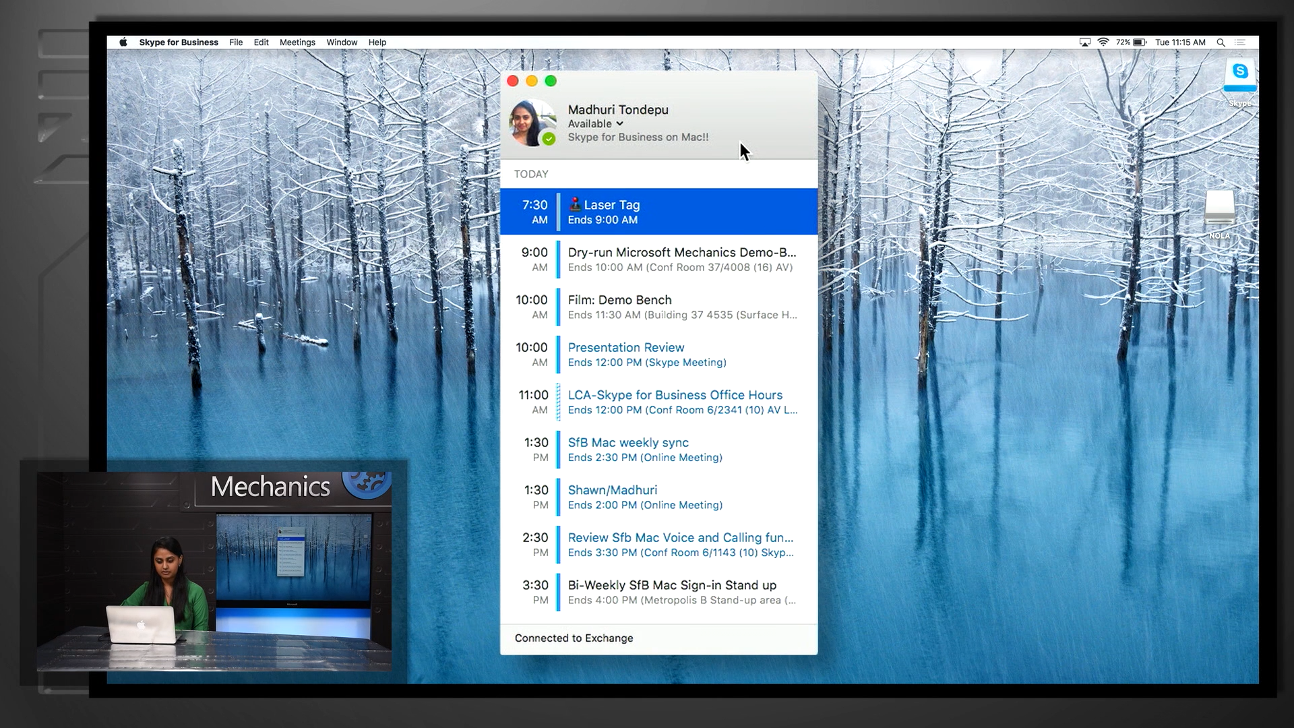This screenshot has height=728, width=1294.
Task: Select the Laser Tag meeting entry
Action: tap(658, 212)
